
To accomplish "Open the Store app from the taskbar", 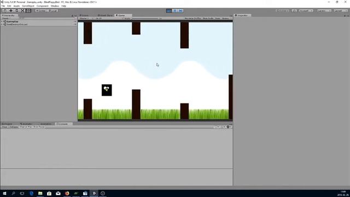I will (49, 193).
